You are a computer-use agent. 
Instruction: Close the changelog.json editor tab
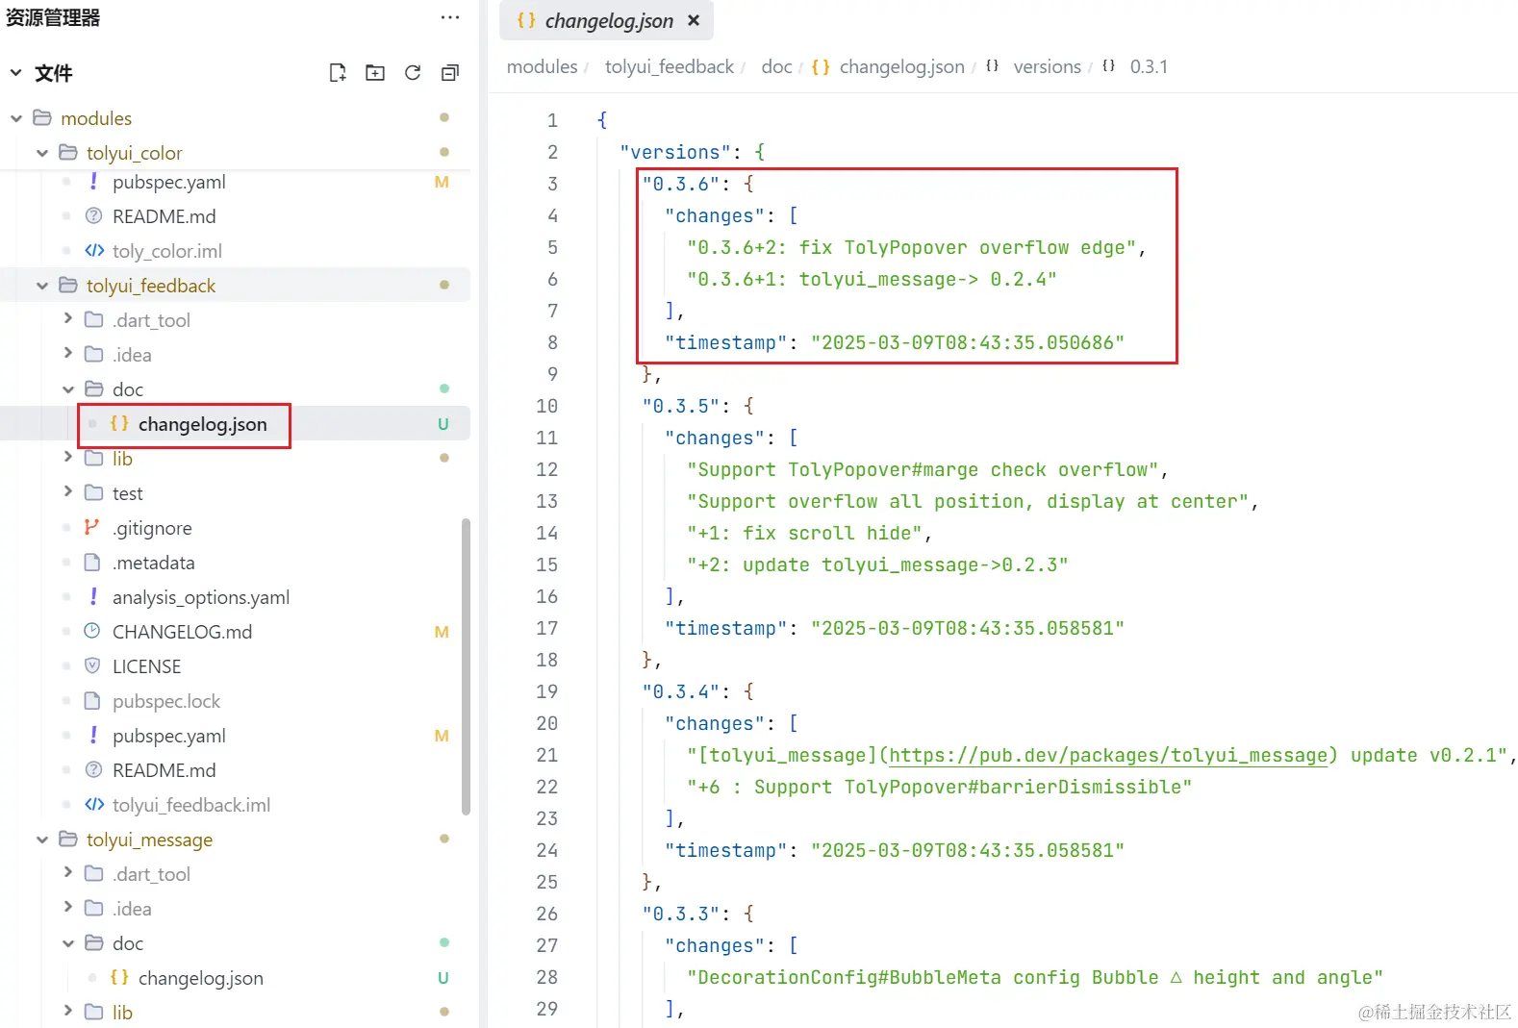pos(694,20)
